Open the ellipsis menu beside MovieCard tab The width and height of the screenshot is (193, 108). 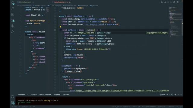coord(47,2)
